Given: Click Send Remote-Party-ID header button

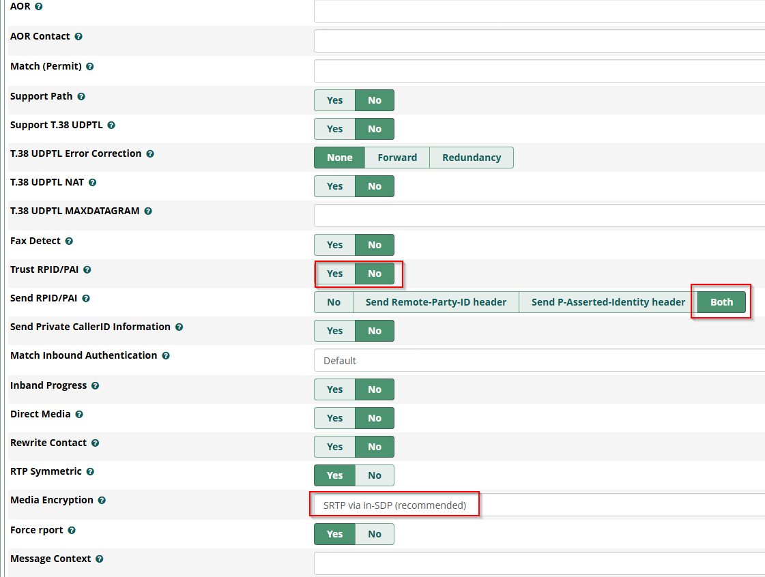Looking at the screenshot, I should pyautogui.click(x=435, y=302).
